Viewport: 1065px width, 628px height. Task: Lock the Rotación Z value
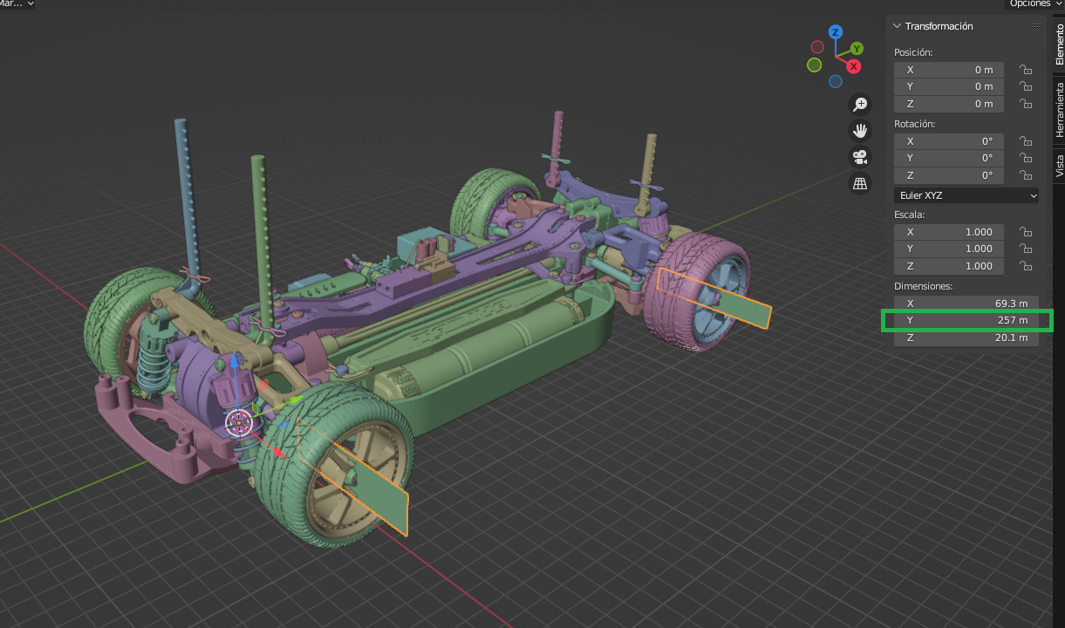click(1027, 175)
